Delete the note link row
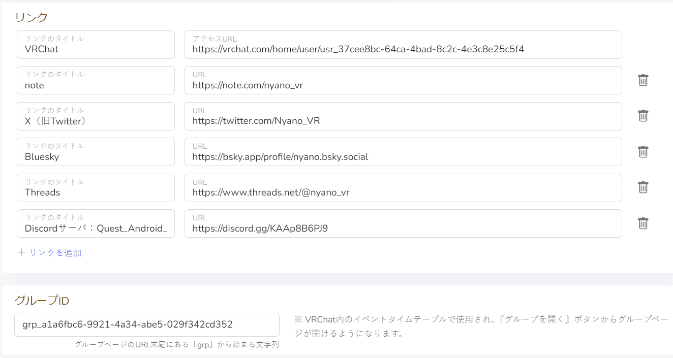Image resolution: width=673 pixels, height=358 pixels. 643,80
